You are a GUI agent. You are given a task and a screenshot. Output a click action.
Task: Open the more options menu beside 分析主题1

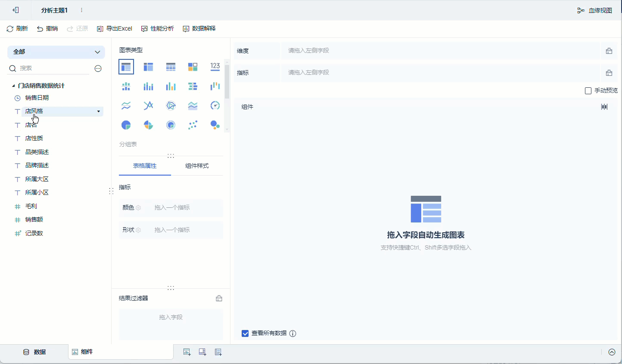tap(81, 10)
